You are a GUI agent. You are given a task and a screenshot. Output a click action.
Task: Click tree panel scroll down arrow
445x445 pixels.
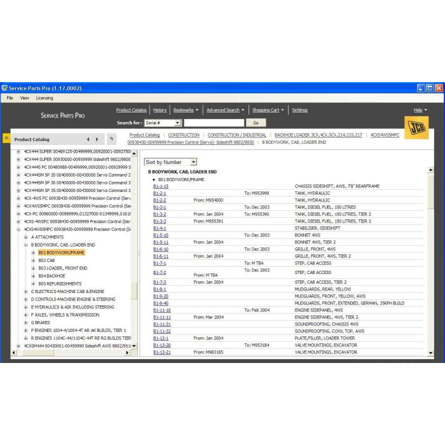[x=134, y=346]
